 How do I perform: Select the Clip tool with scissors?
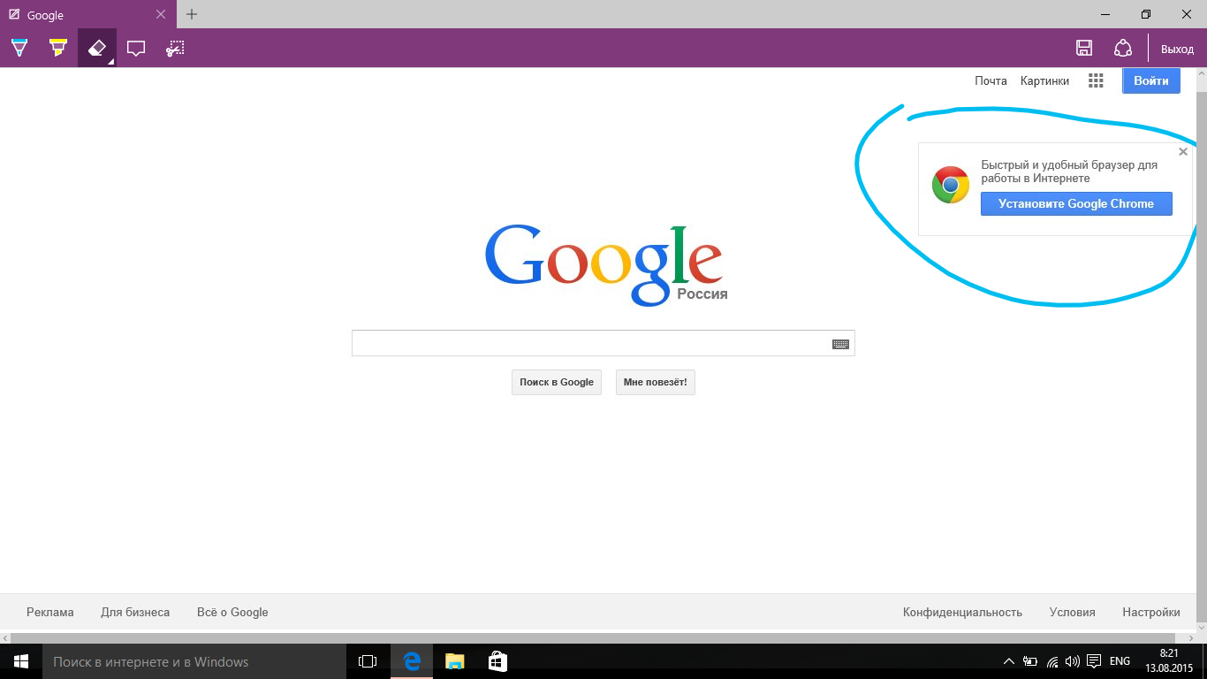click(175, 48)
